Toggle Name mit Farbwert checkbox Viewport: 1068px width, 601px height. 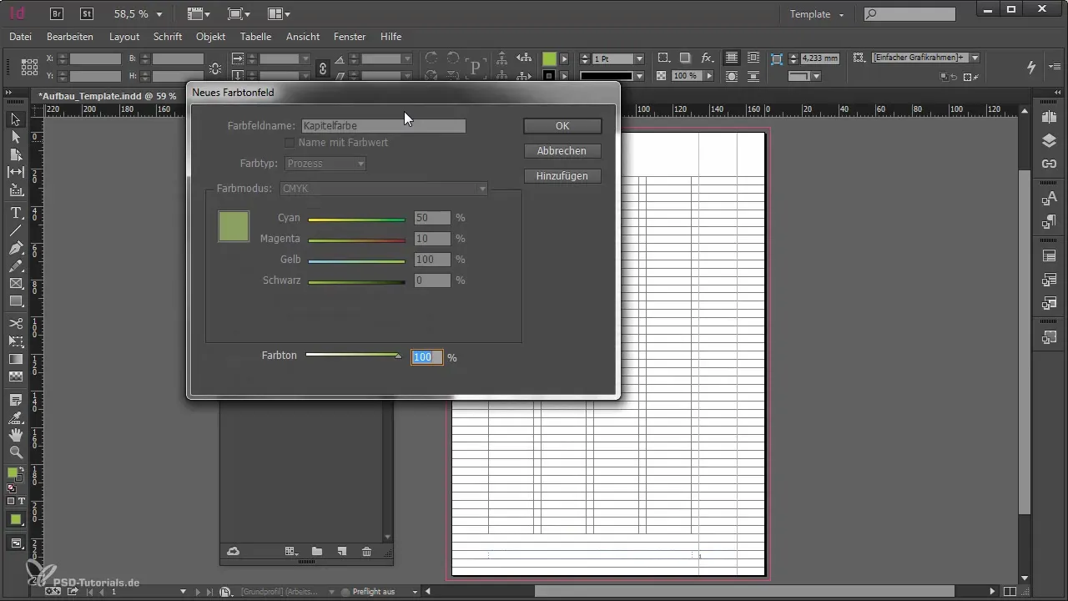(290, 143)
